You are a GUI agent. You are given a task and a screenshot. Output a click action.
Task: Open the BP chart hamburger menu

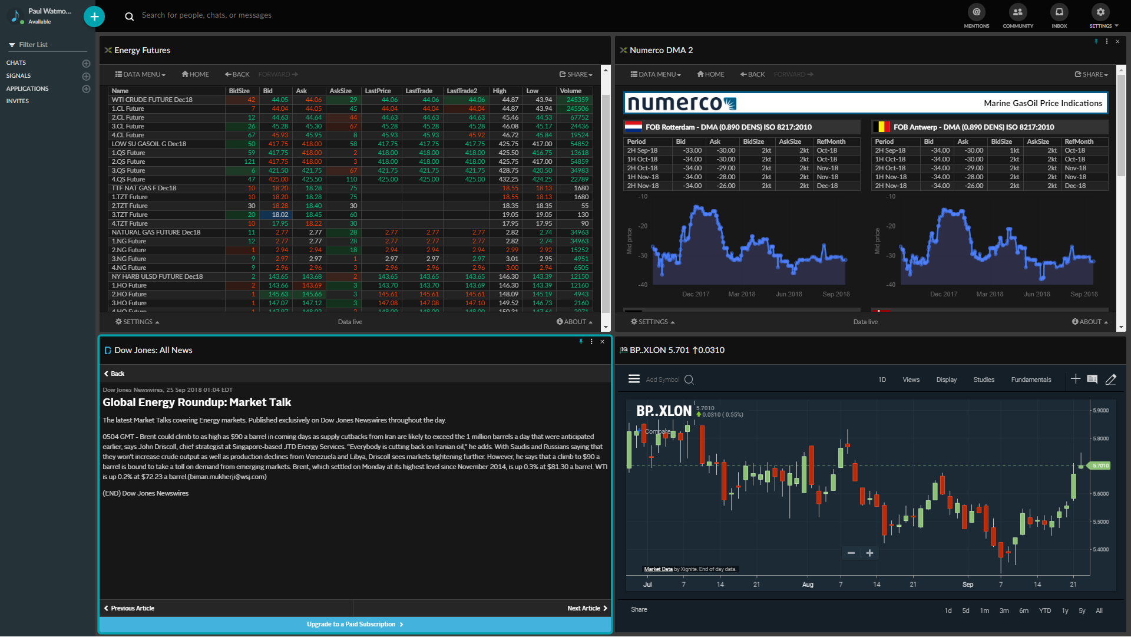coord(634,379)
